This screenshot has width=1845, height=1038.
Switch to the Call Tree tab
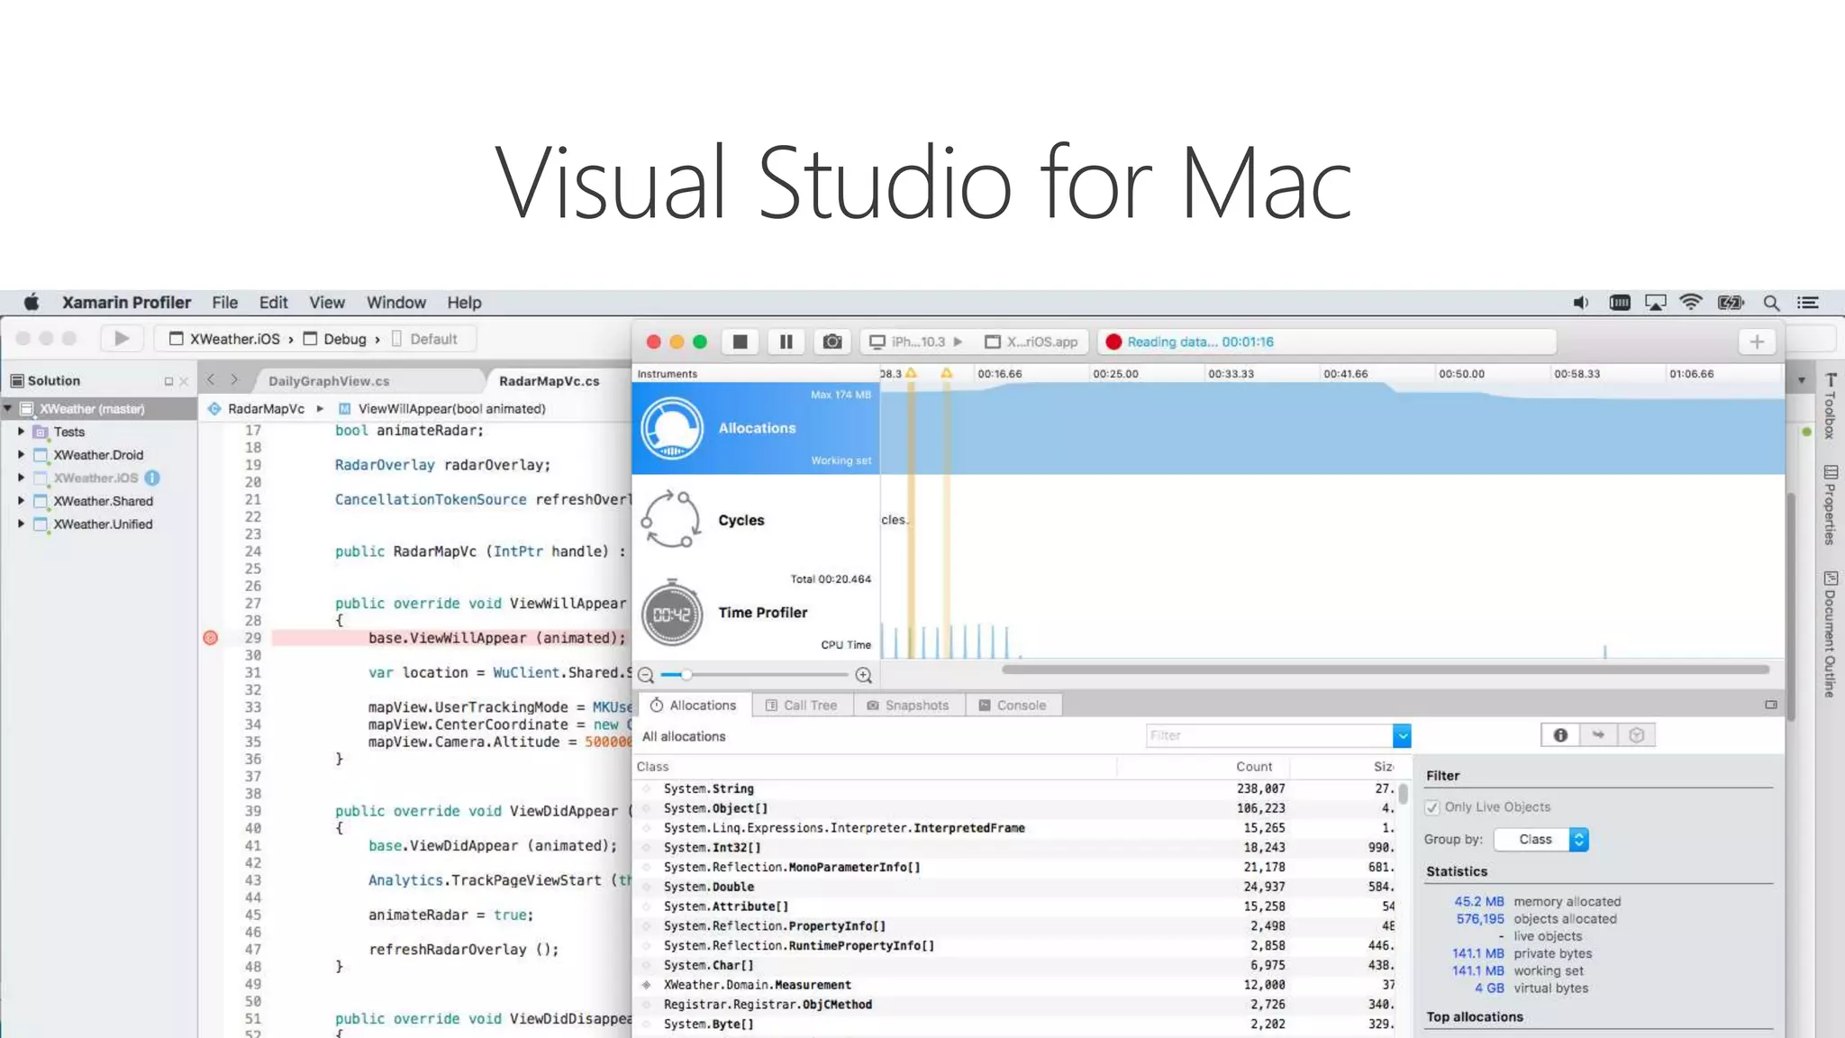(801, 706)
